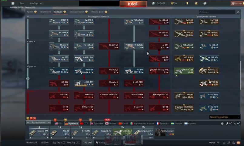Image resolution: width=244 pixels, height=146 pixels.
Task: Open the hamburger main menu
Action: pyautogui.click(x=13, y=3)
